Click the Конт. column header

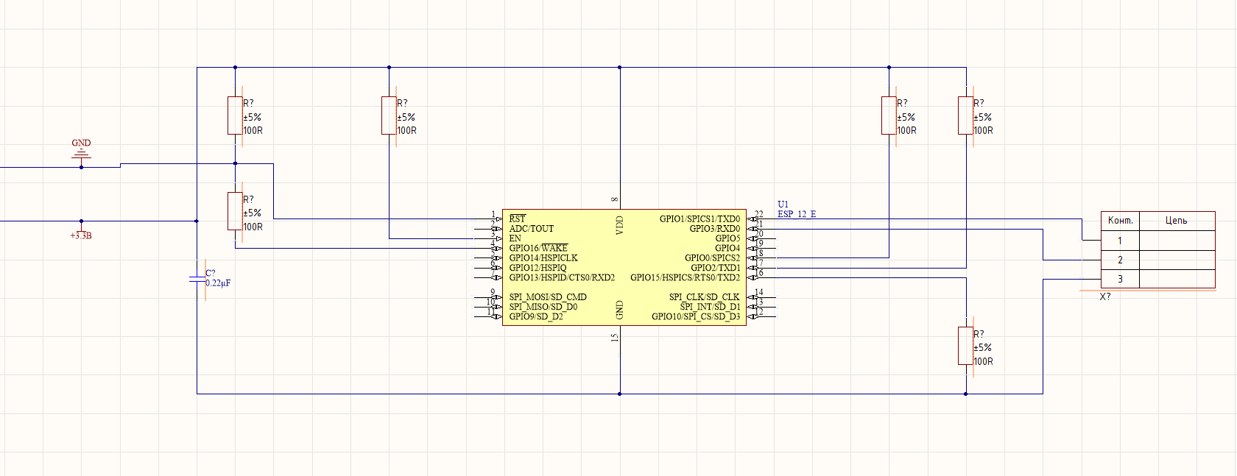tap(1121, 221)
